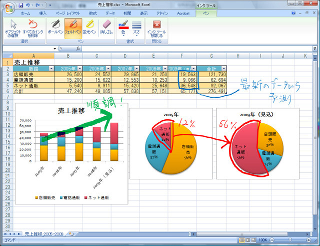Open the Excel help question mark
Screen dimensions: 320x246
pyautogui.click(x=293, y=14)
